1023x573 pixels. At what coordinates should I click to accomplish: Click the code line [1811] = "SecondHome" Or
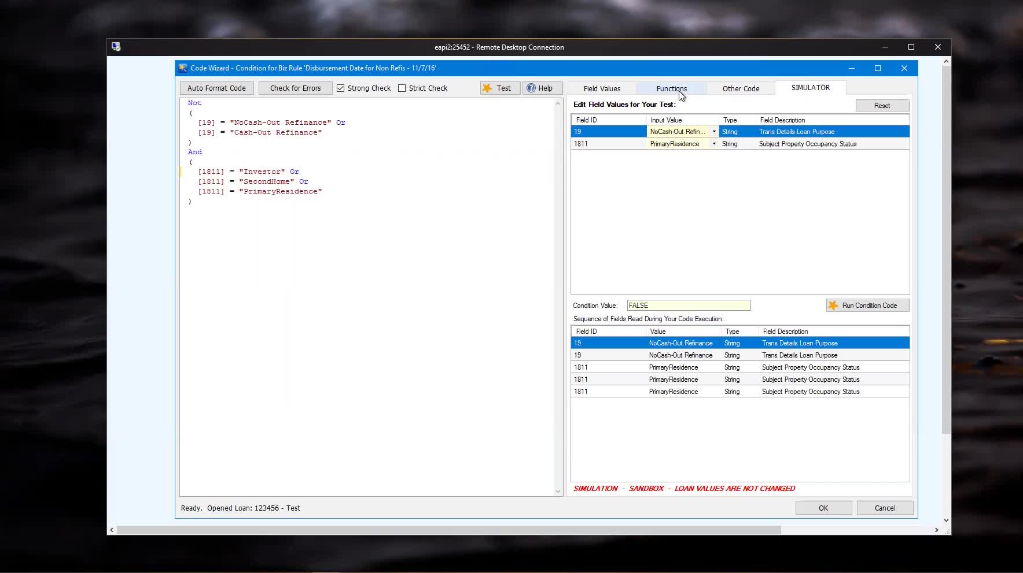coord(253,181)
